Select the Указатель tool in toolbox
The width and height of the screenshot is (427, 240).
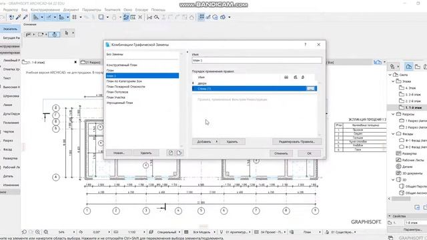tap(11, 29)
